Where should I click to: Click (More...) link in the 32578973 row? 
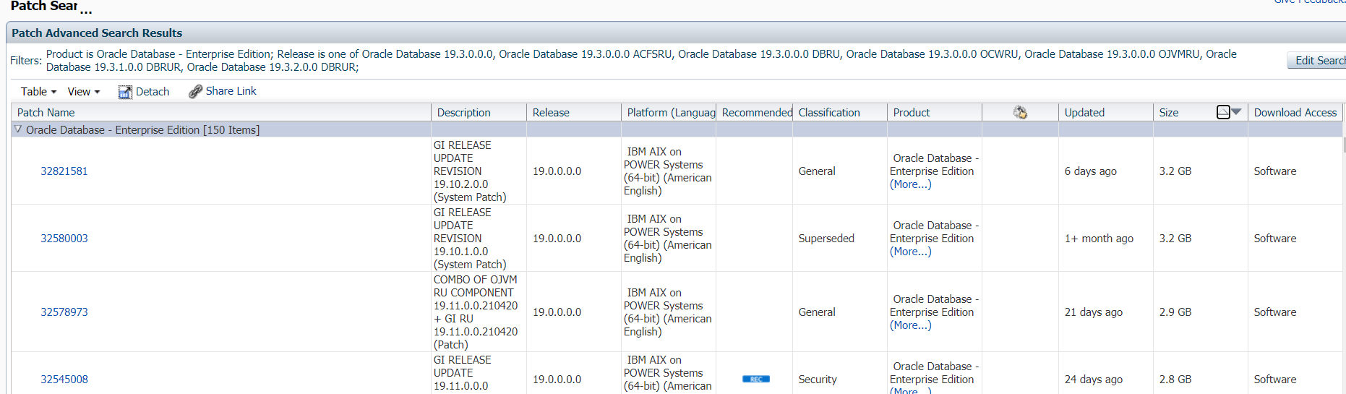pos(911,325)
